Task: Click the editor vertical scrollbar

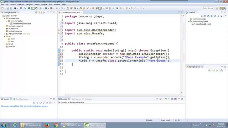Action: (x=182, y=54)
